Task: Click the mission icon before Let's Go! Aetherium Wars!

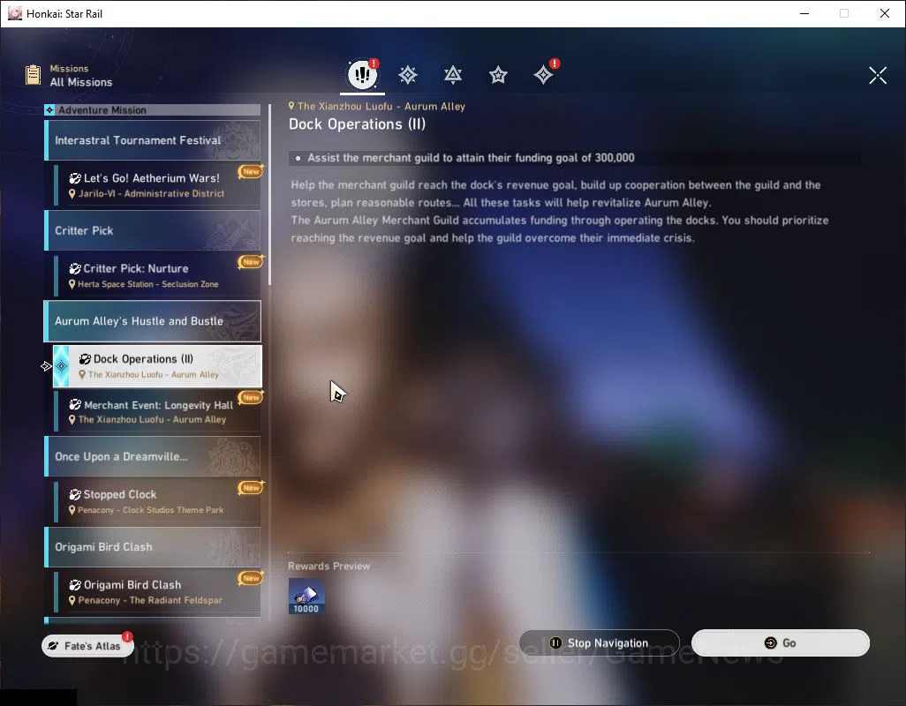Action: (75, 178)
